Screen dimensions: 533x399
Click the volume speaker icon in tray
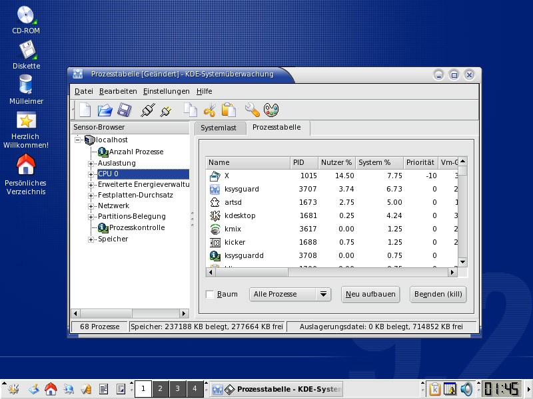[466, 388]
